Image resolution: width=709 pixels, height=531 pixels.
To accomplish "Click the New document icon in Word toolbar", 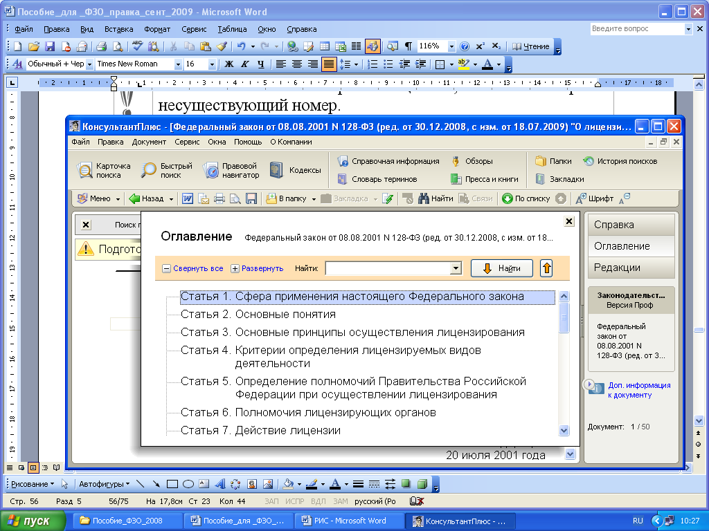I will [17, 46].
